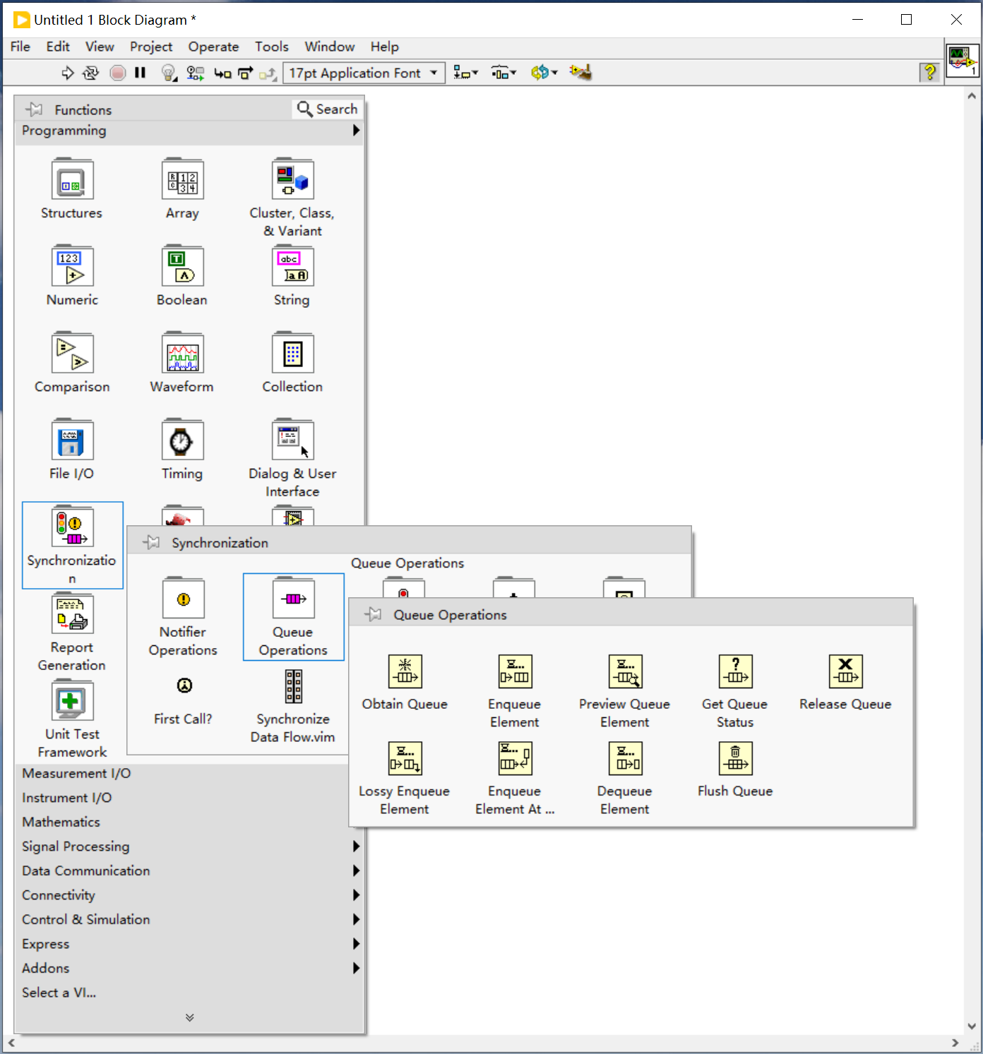The height and width of the screenshot is (1054, 983).
Task: Collapse the Programming category
Action: [189, 131]
